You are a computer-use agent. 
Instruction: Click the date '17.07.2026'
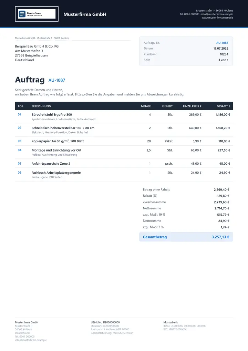pos(221,48)
